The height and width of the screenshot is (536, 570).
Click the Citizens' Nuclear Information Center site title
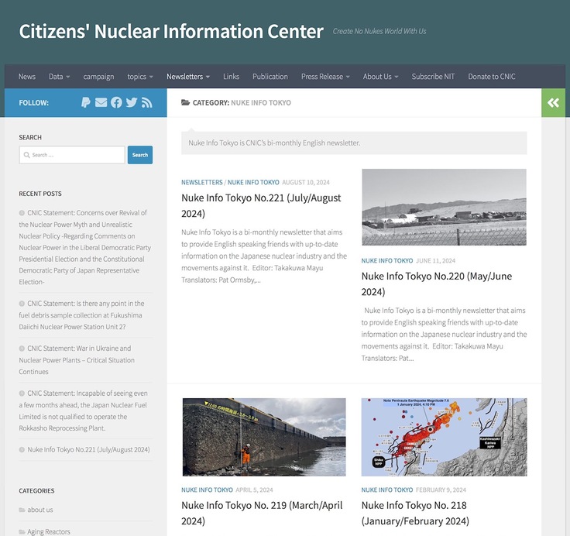click(171, 32)
